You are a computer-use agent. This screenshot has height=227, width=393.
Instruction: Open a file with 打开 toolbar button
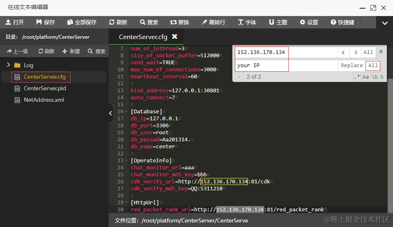[15, 22]
